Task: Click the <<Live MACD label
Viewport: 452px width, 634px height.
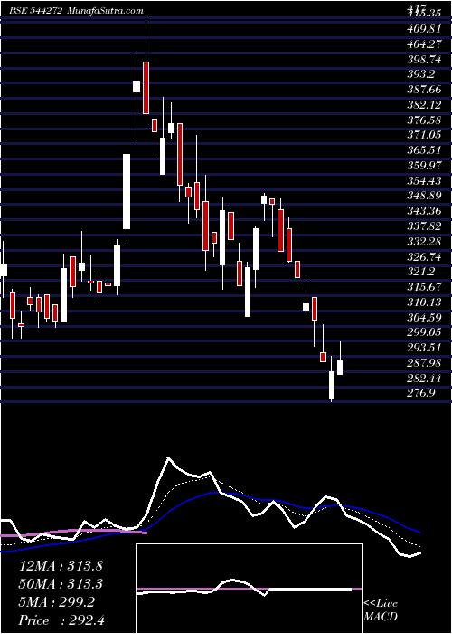Action: click(x=381, y=610)
